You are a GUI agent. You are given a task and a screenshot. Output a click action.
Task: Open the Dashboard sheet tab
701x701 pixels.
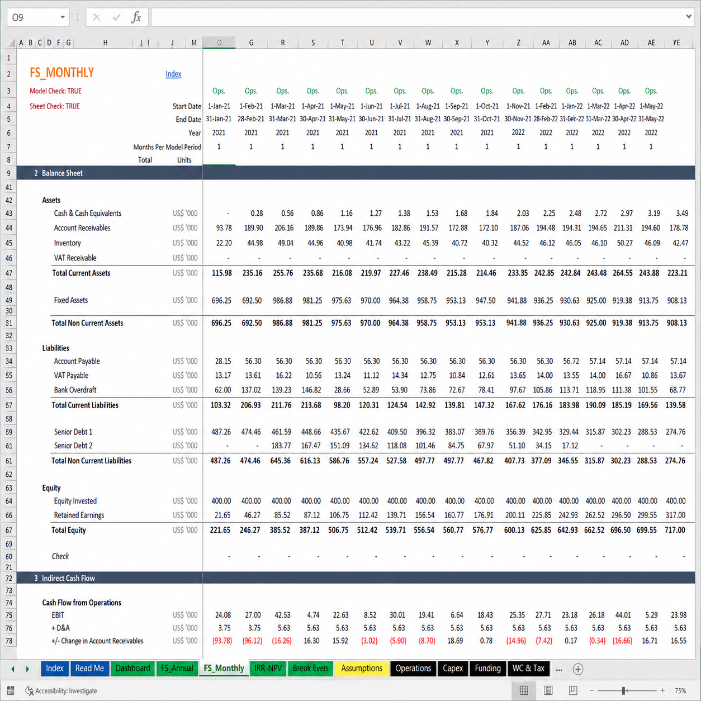click(x=132, y=669)
